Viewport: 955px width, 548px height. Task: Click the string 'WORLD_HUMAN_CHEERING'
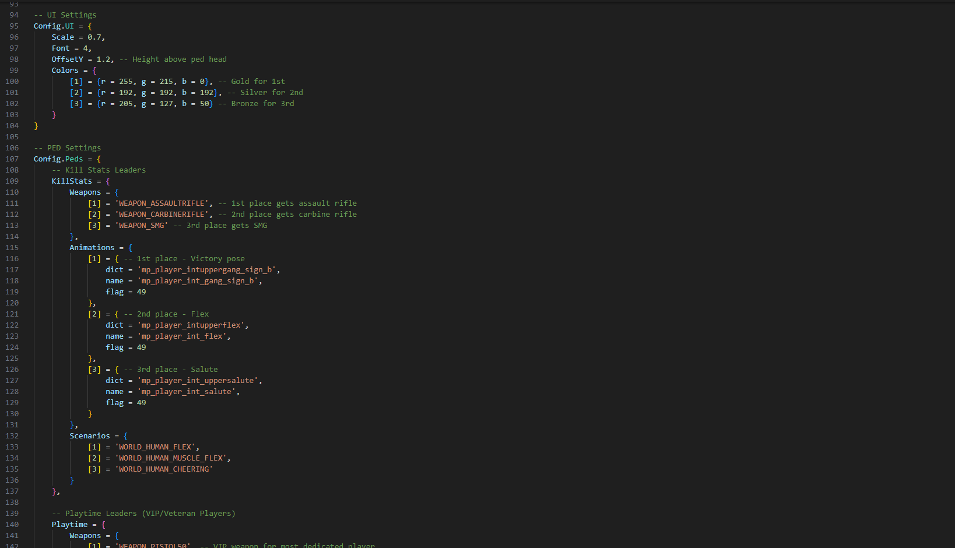click(x=164, y=469)
